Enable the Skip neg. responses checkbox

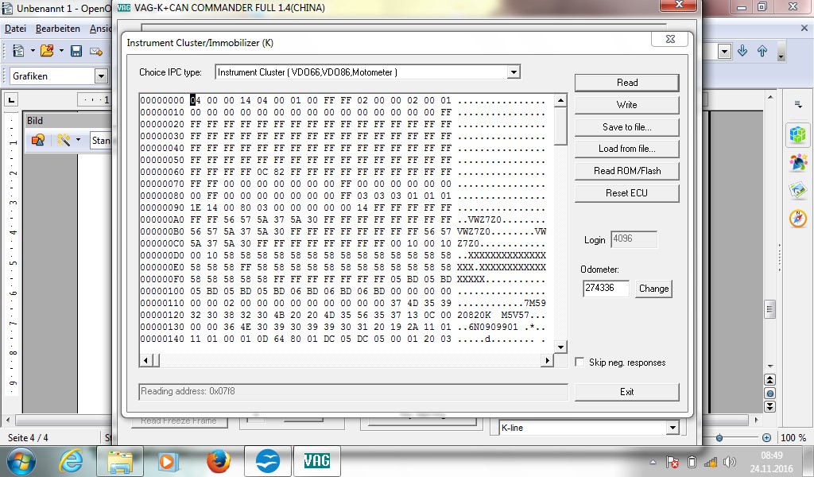(x=579, y=362)
